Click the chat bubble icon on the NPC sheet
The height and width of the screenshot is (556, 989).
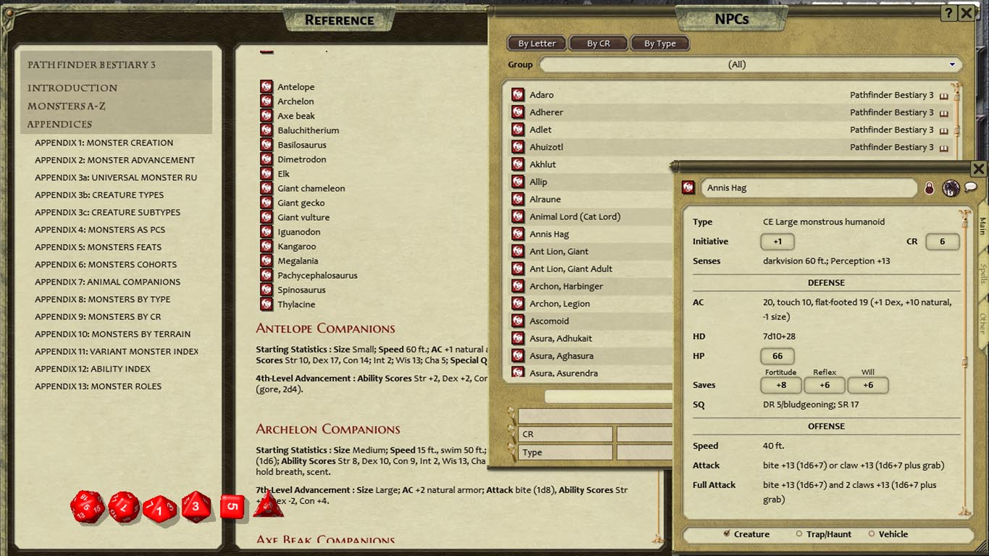coord(970,188)
